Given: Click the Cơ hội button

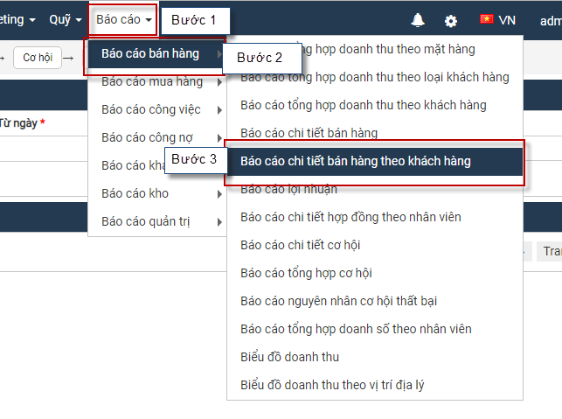Looking at the screenshot, I should click(x=38, y=58).
